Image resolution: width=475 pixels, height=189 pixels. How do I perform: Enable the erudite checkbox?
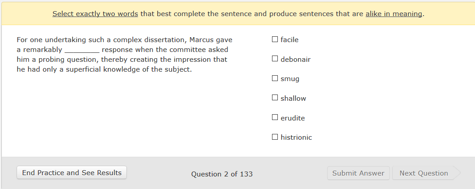pyautogui.click(x=275, y=117)
